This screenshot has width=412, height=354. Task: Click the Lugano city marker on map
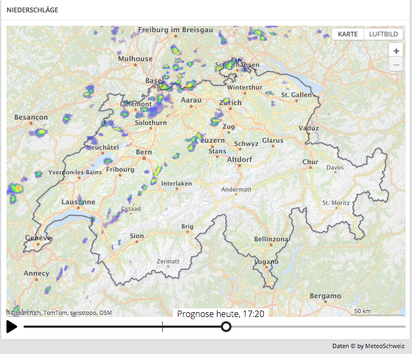click(x=267, y=262)
